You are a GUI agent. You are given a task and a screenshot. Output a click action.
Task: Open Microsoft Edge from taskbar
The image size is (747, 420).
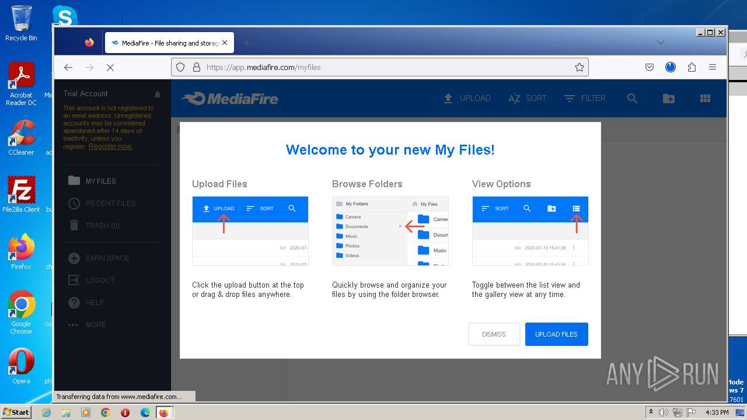[145, 412]
